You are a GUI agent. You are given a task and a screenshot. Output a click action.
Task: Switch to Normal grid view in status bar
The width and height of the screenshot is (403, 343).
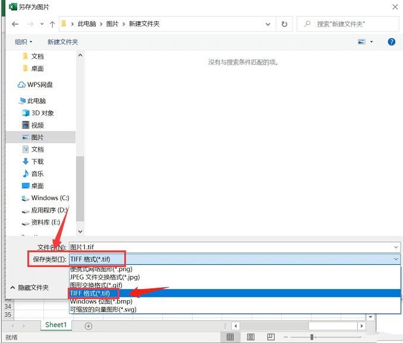coord(231,337)
